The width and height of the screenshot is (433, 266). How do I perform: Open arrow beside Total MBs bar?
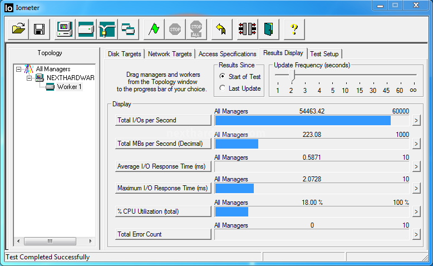[416, 144]
